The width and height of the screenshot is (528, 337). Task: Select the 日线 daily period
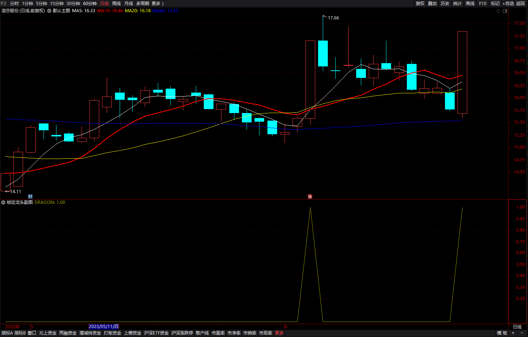104,3
